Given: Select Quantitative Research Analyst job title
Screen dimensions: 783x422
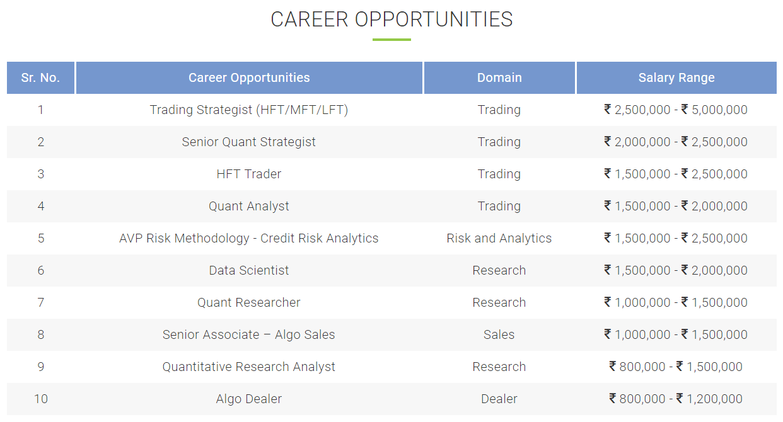Looking at the screenshot, I should [249, 367].
